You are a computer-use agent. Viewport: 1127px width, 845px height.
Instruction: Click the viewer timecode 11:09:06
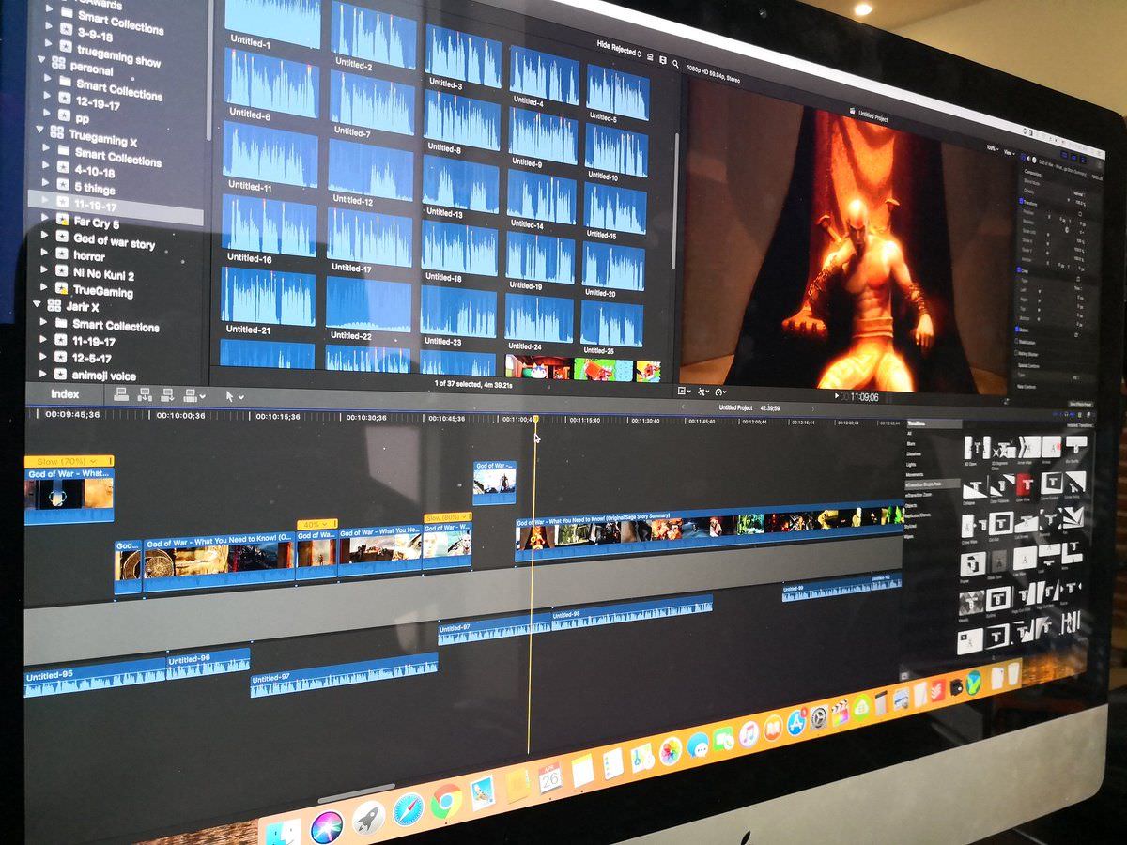pos(864,397)
